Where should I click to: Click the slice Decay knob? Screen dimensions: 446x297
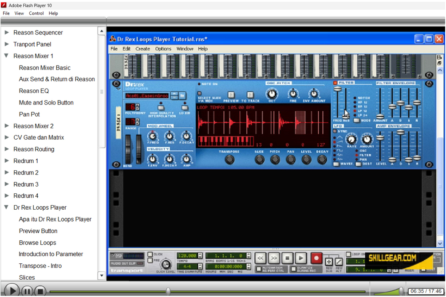[x=322, y=160]
